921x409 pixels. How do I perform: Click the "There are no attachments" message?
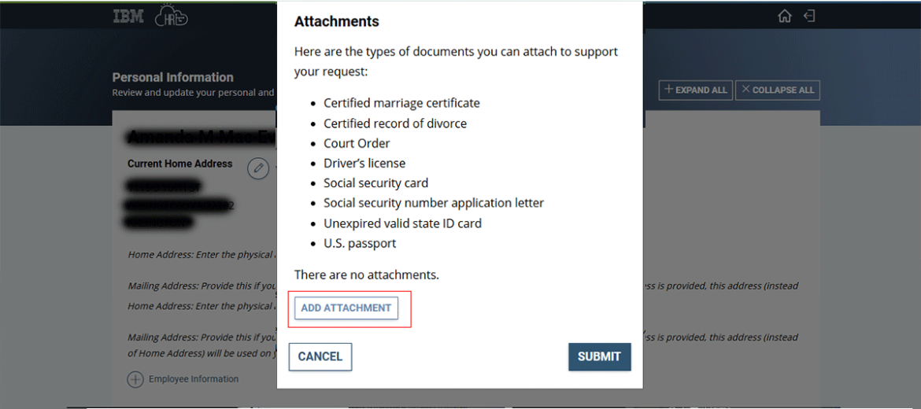(x=366, y=275)
